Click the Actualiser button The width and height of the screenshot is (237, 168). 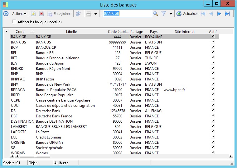(187, 14)
